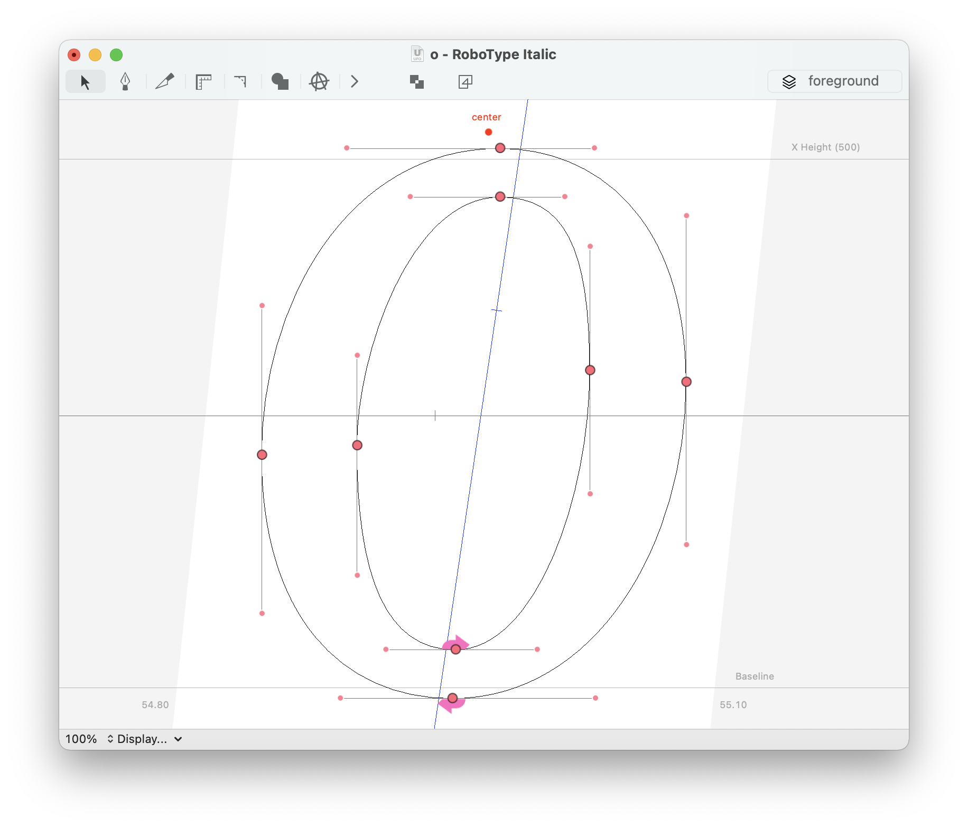
Task: Open the foreground layer selector
Action: [834, 81]
